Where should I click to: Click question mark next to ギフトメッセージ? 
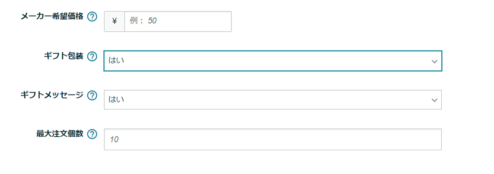92,96
